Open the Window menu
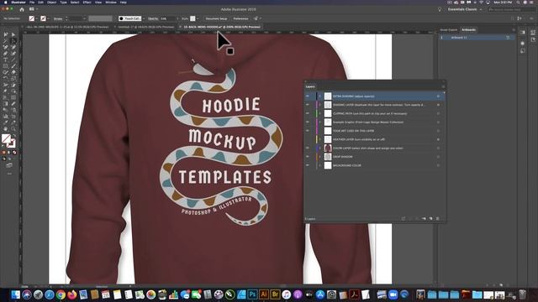 110,2
